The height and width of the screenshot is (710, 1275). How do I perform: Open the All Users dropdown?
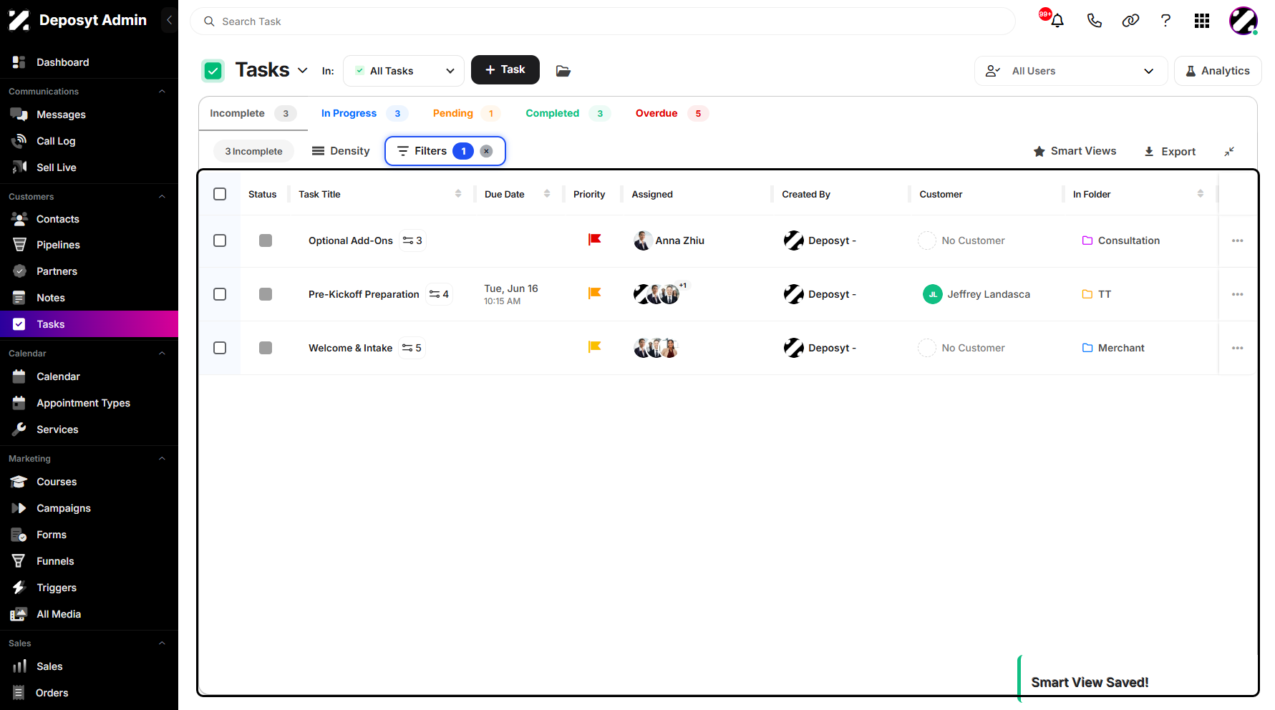pyautogui.click(x=1071, y=71)
